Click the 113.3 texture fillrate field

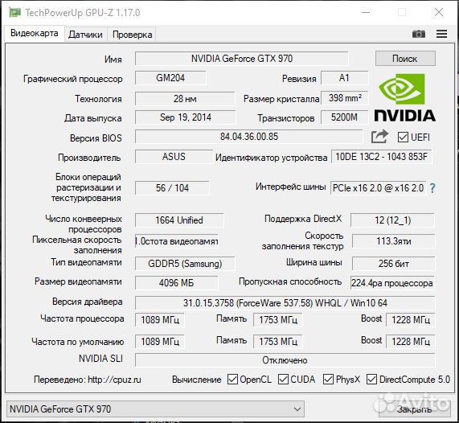393,241
